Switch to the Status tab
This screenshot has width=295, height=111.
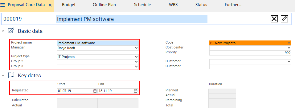click(x=201, y=5)
